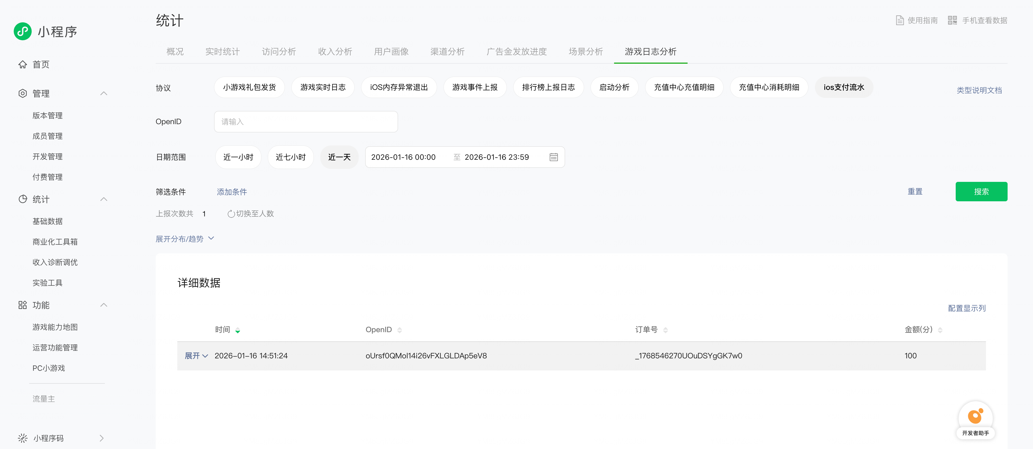Screen dimensions: 1033x449
Task: Switch to the 实时统计 tab
Action: click(222, 52)
